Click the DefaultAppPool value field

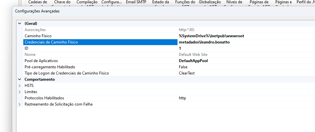tap(194, 61)
